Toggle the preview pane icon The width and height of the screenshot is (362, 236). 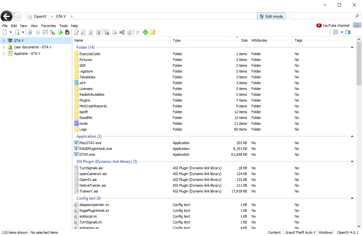tap(347, 32)
